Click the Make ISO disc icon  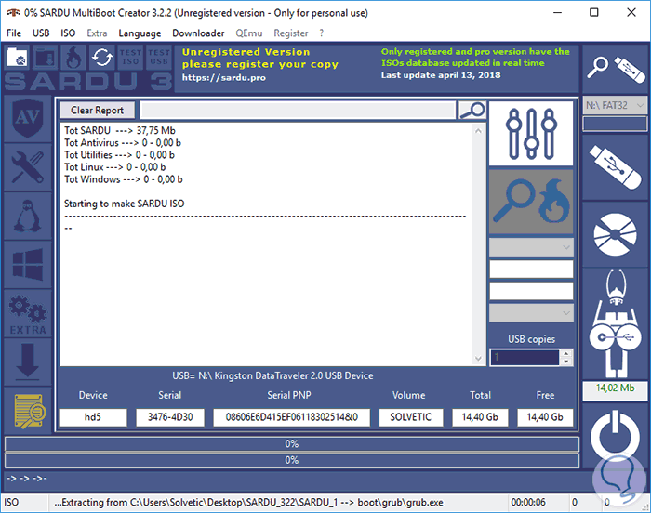click(616, 234)
